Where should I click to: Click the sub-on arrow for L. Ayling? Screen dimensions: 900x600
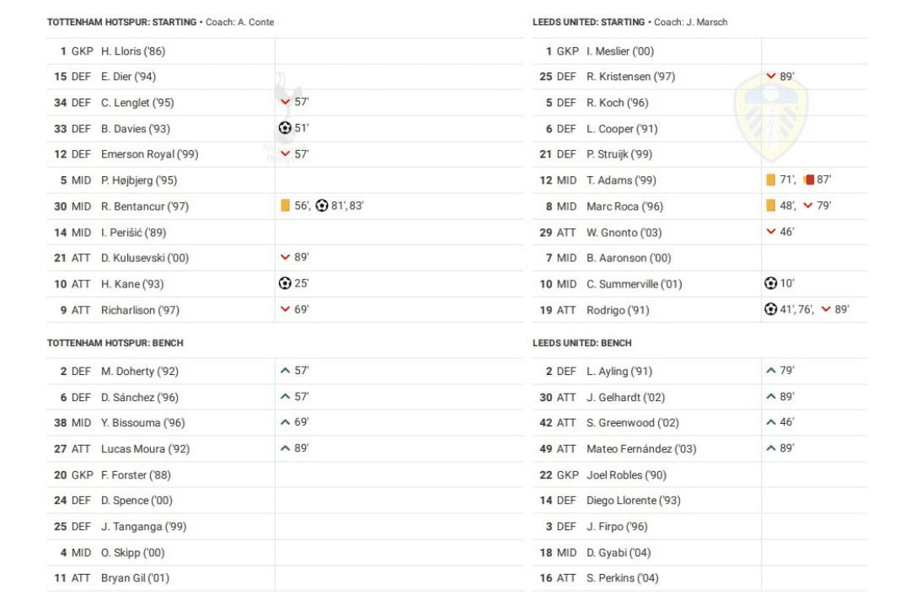[770, 371]
